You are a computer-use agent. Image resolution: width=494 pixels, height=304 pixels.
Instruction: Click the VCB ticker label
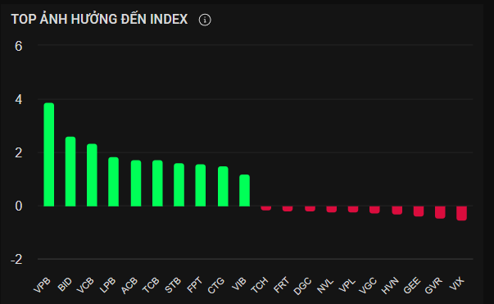pos(85,285)
